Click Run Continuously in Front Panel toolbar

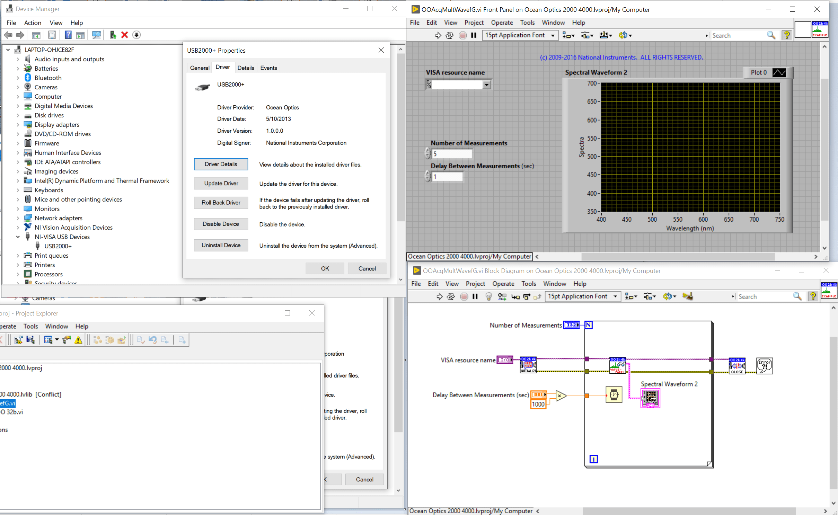[x=449, y=35]
